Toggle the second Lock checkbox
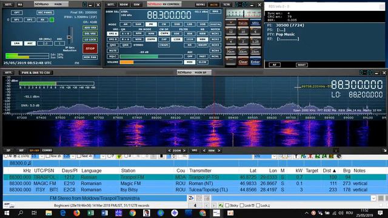This screenshot has width=388, height=218. pyautogui.click(x=258, y=205)
